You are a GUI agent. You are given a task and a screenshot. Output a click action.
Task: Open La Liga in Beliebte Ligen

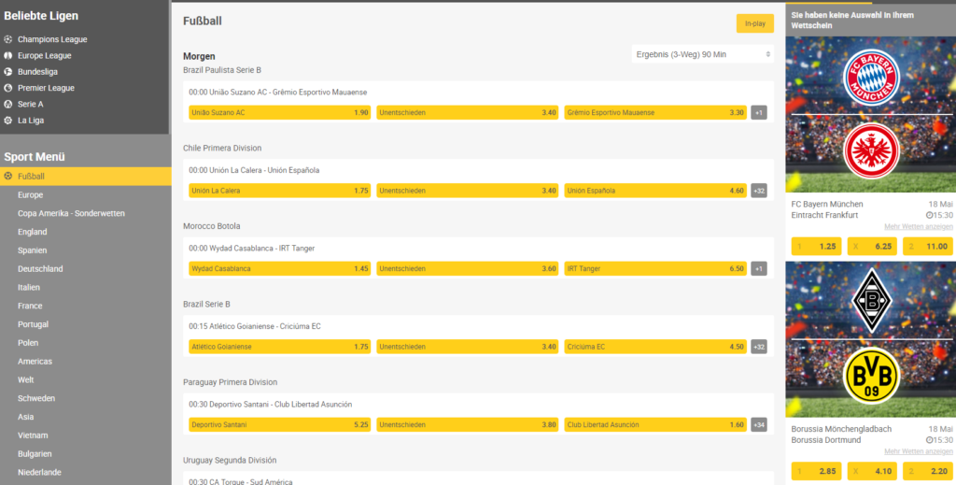[31, 121]
